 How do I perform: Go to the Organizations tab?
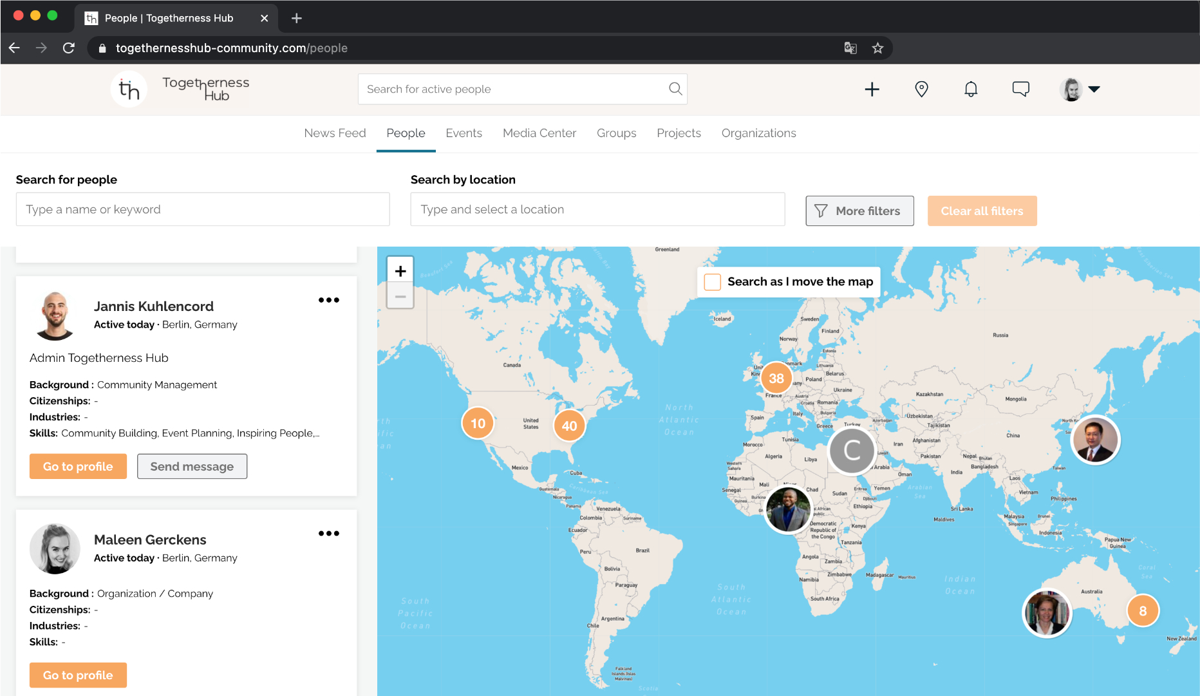point(758,133)
